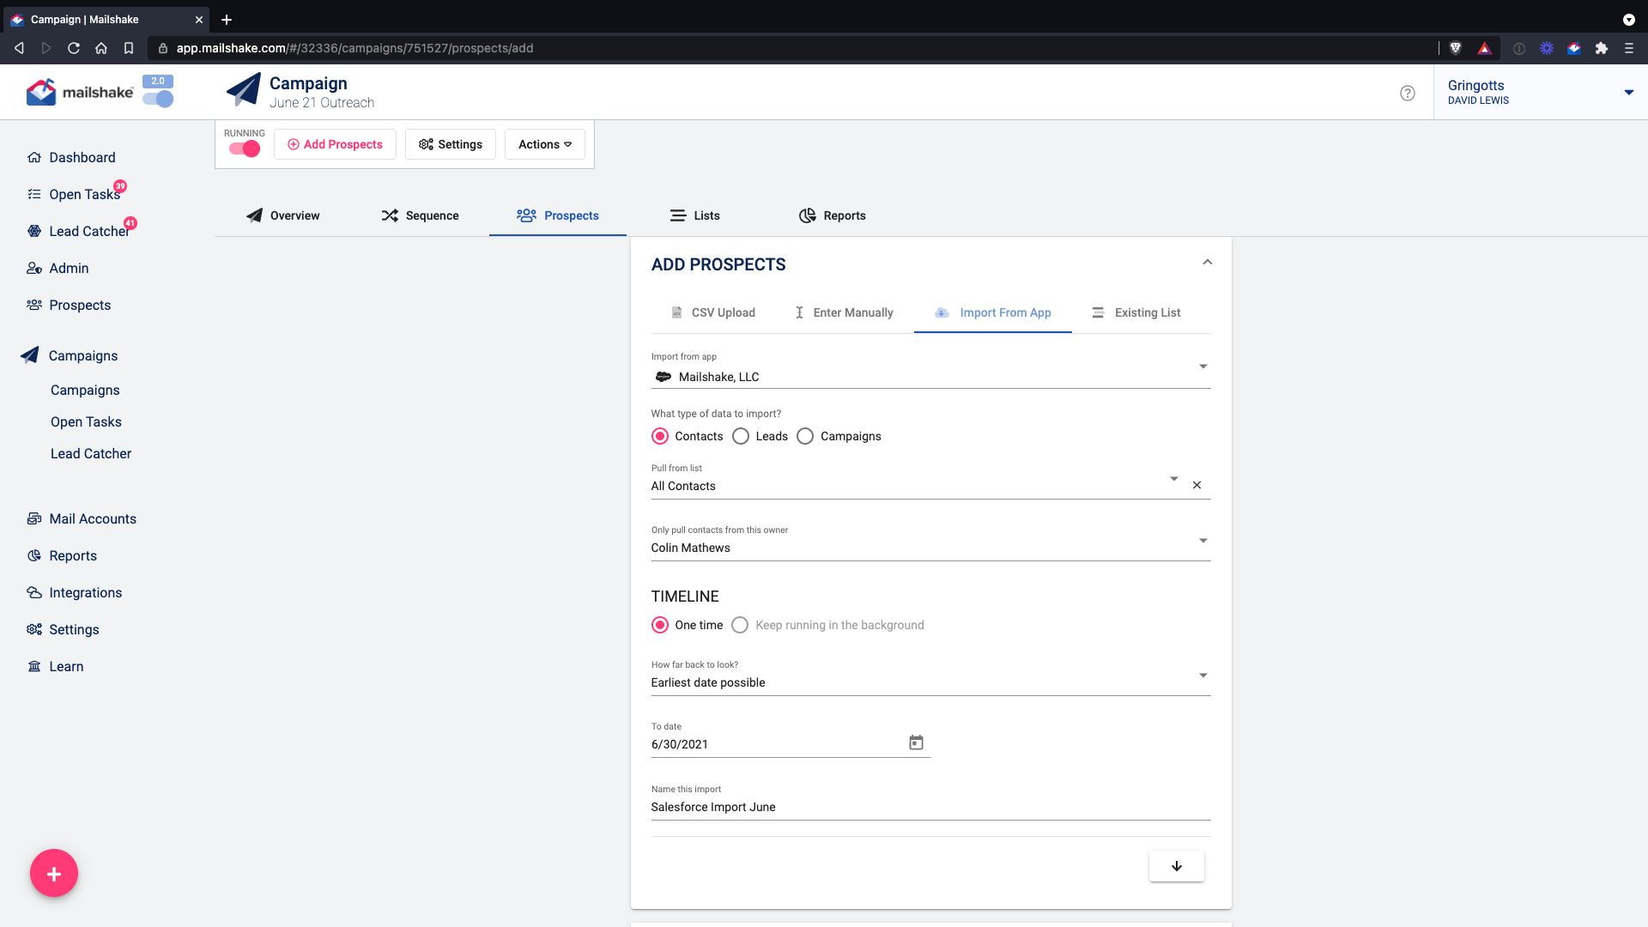Open campaign Settings button
This screenshot has height=927, width=1648.
[451, 144]
